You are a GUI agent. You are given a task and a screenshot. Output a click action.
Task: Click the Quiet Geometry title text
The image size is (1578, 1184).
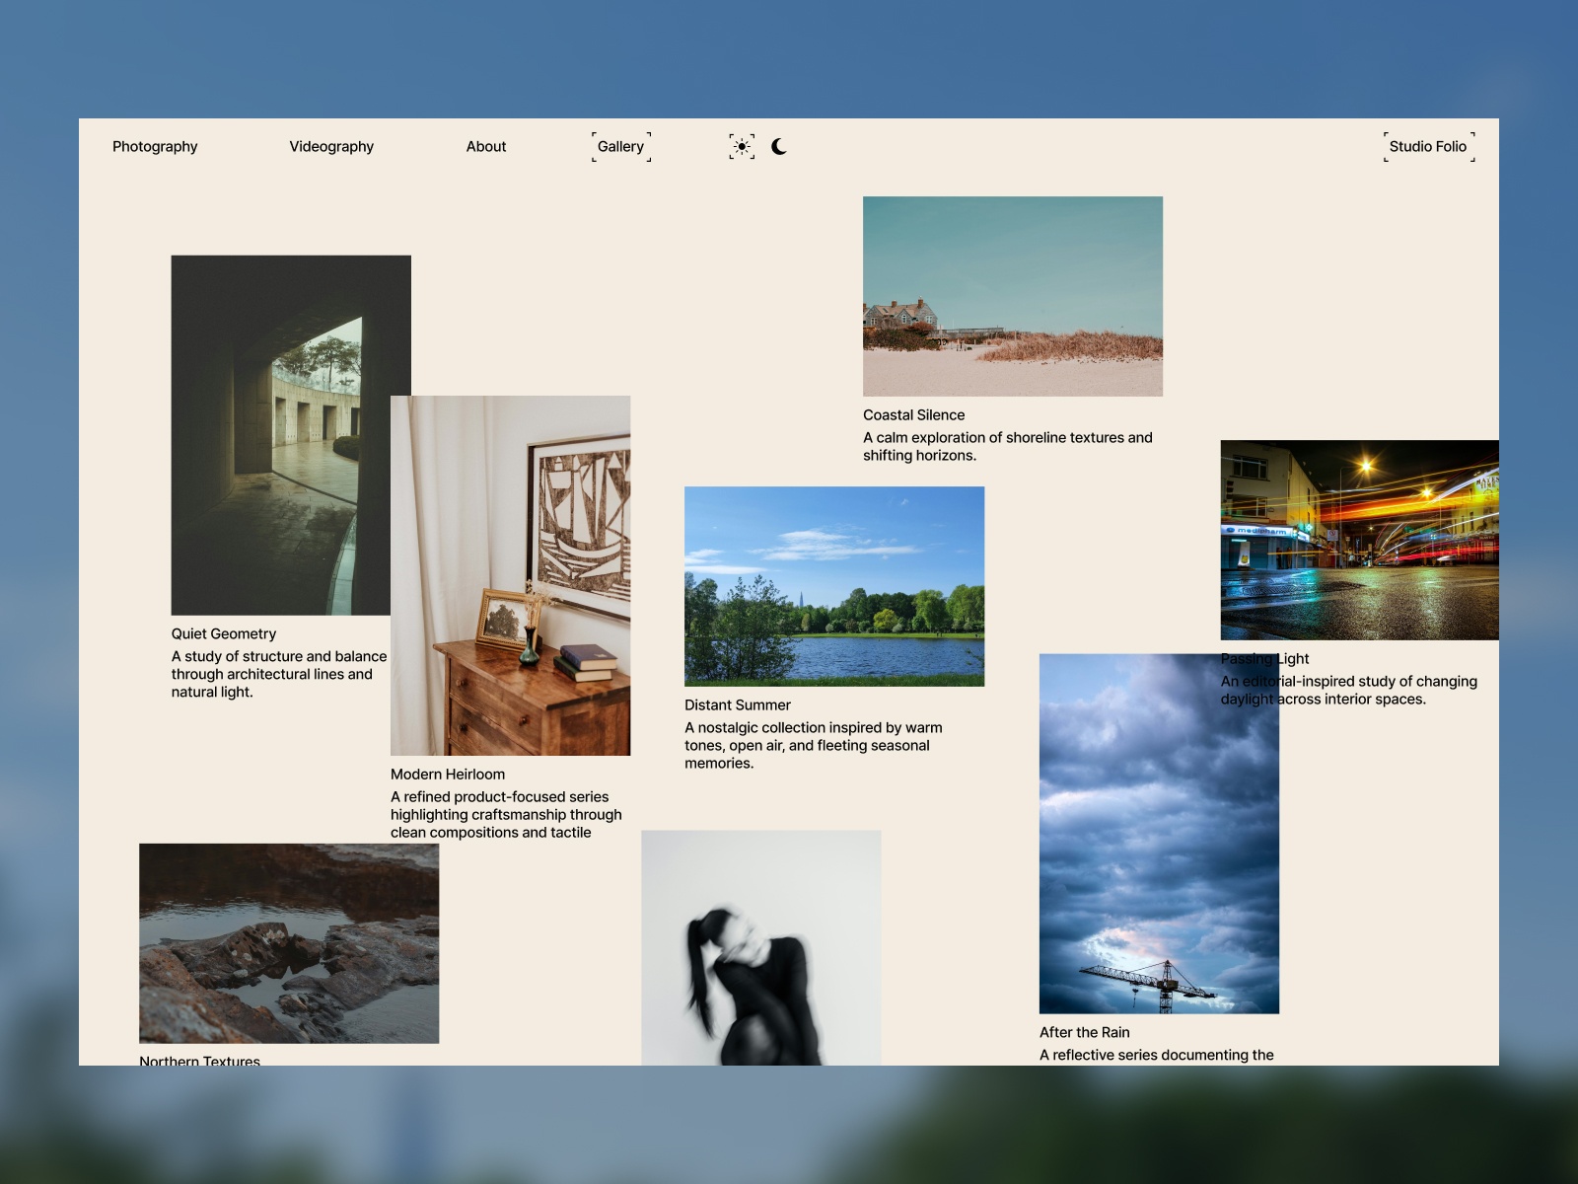(x=223, y=633)
